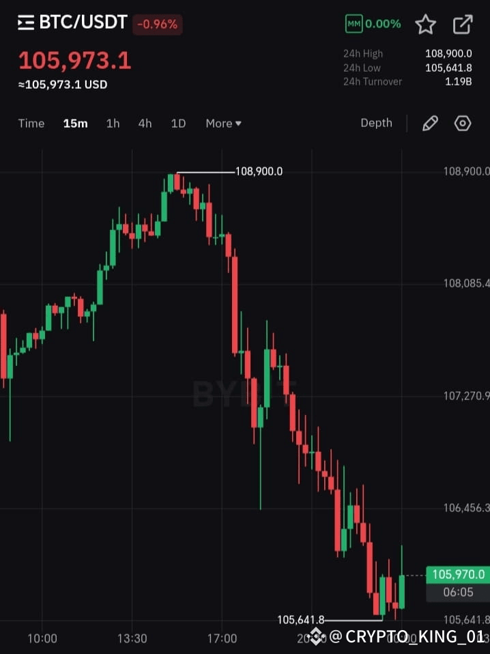Switch chart interval to 1h

[113, 124]
